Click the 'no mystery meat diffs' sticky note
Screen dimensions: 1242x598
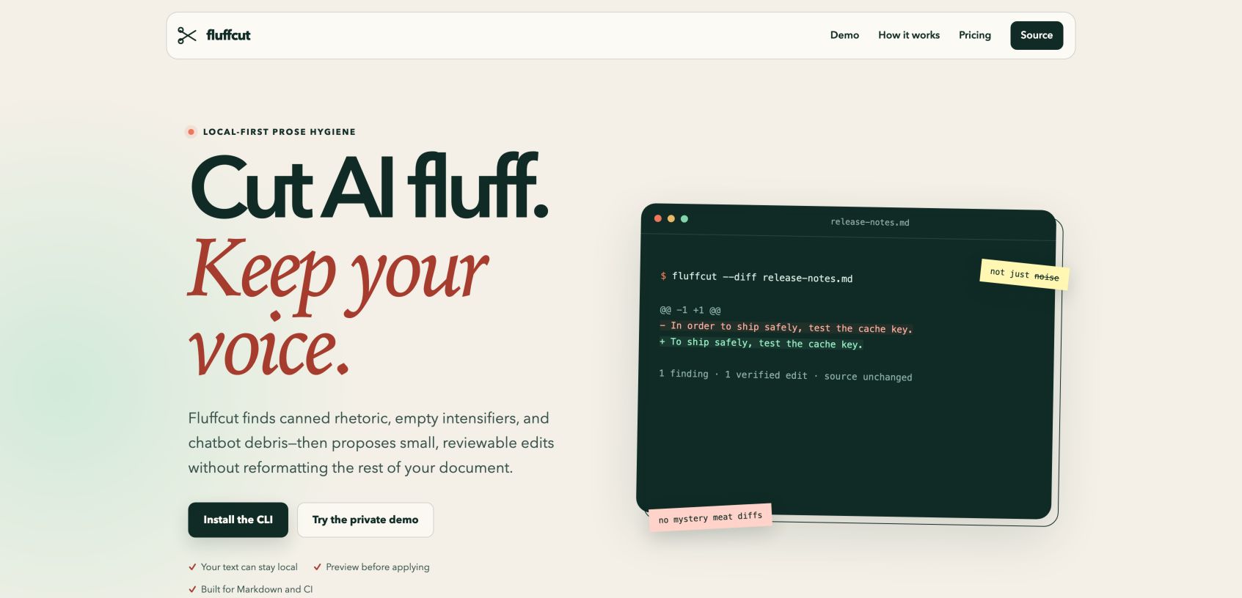[x=710, y=517]
